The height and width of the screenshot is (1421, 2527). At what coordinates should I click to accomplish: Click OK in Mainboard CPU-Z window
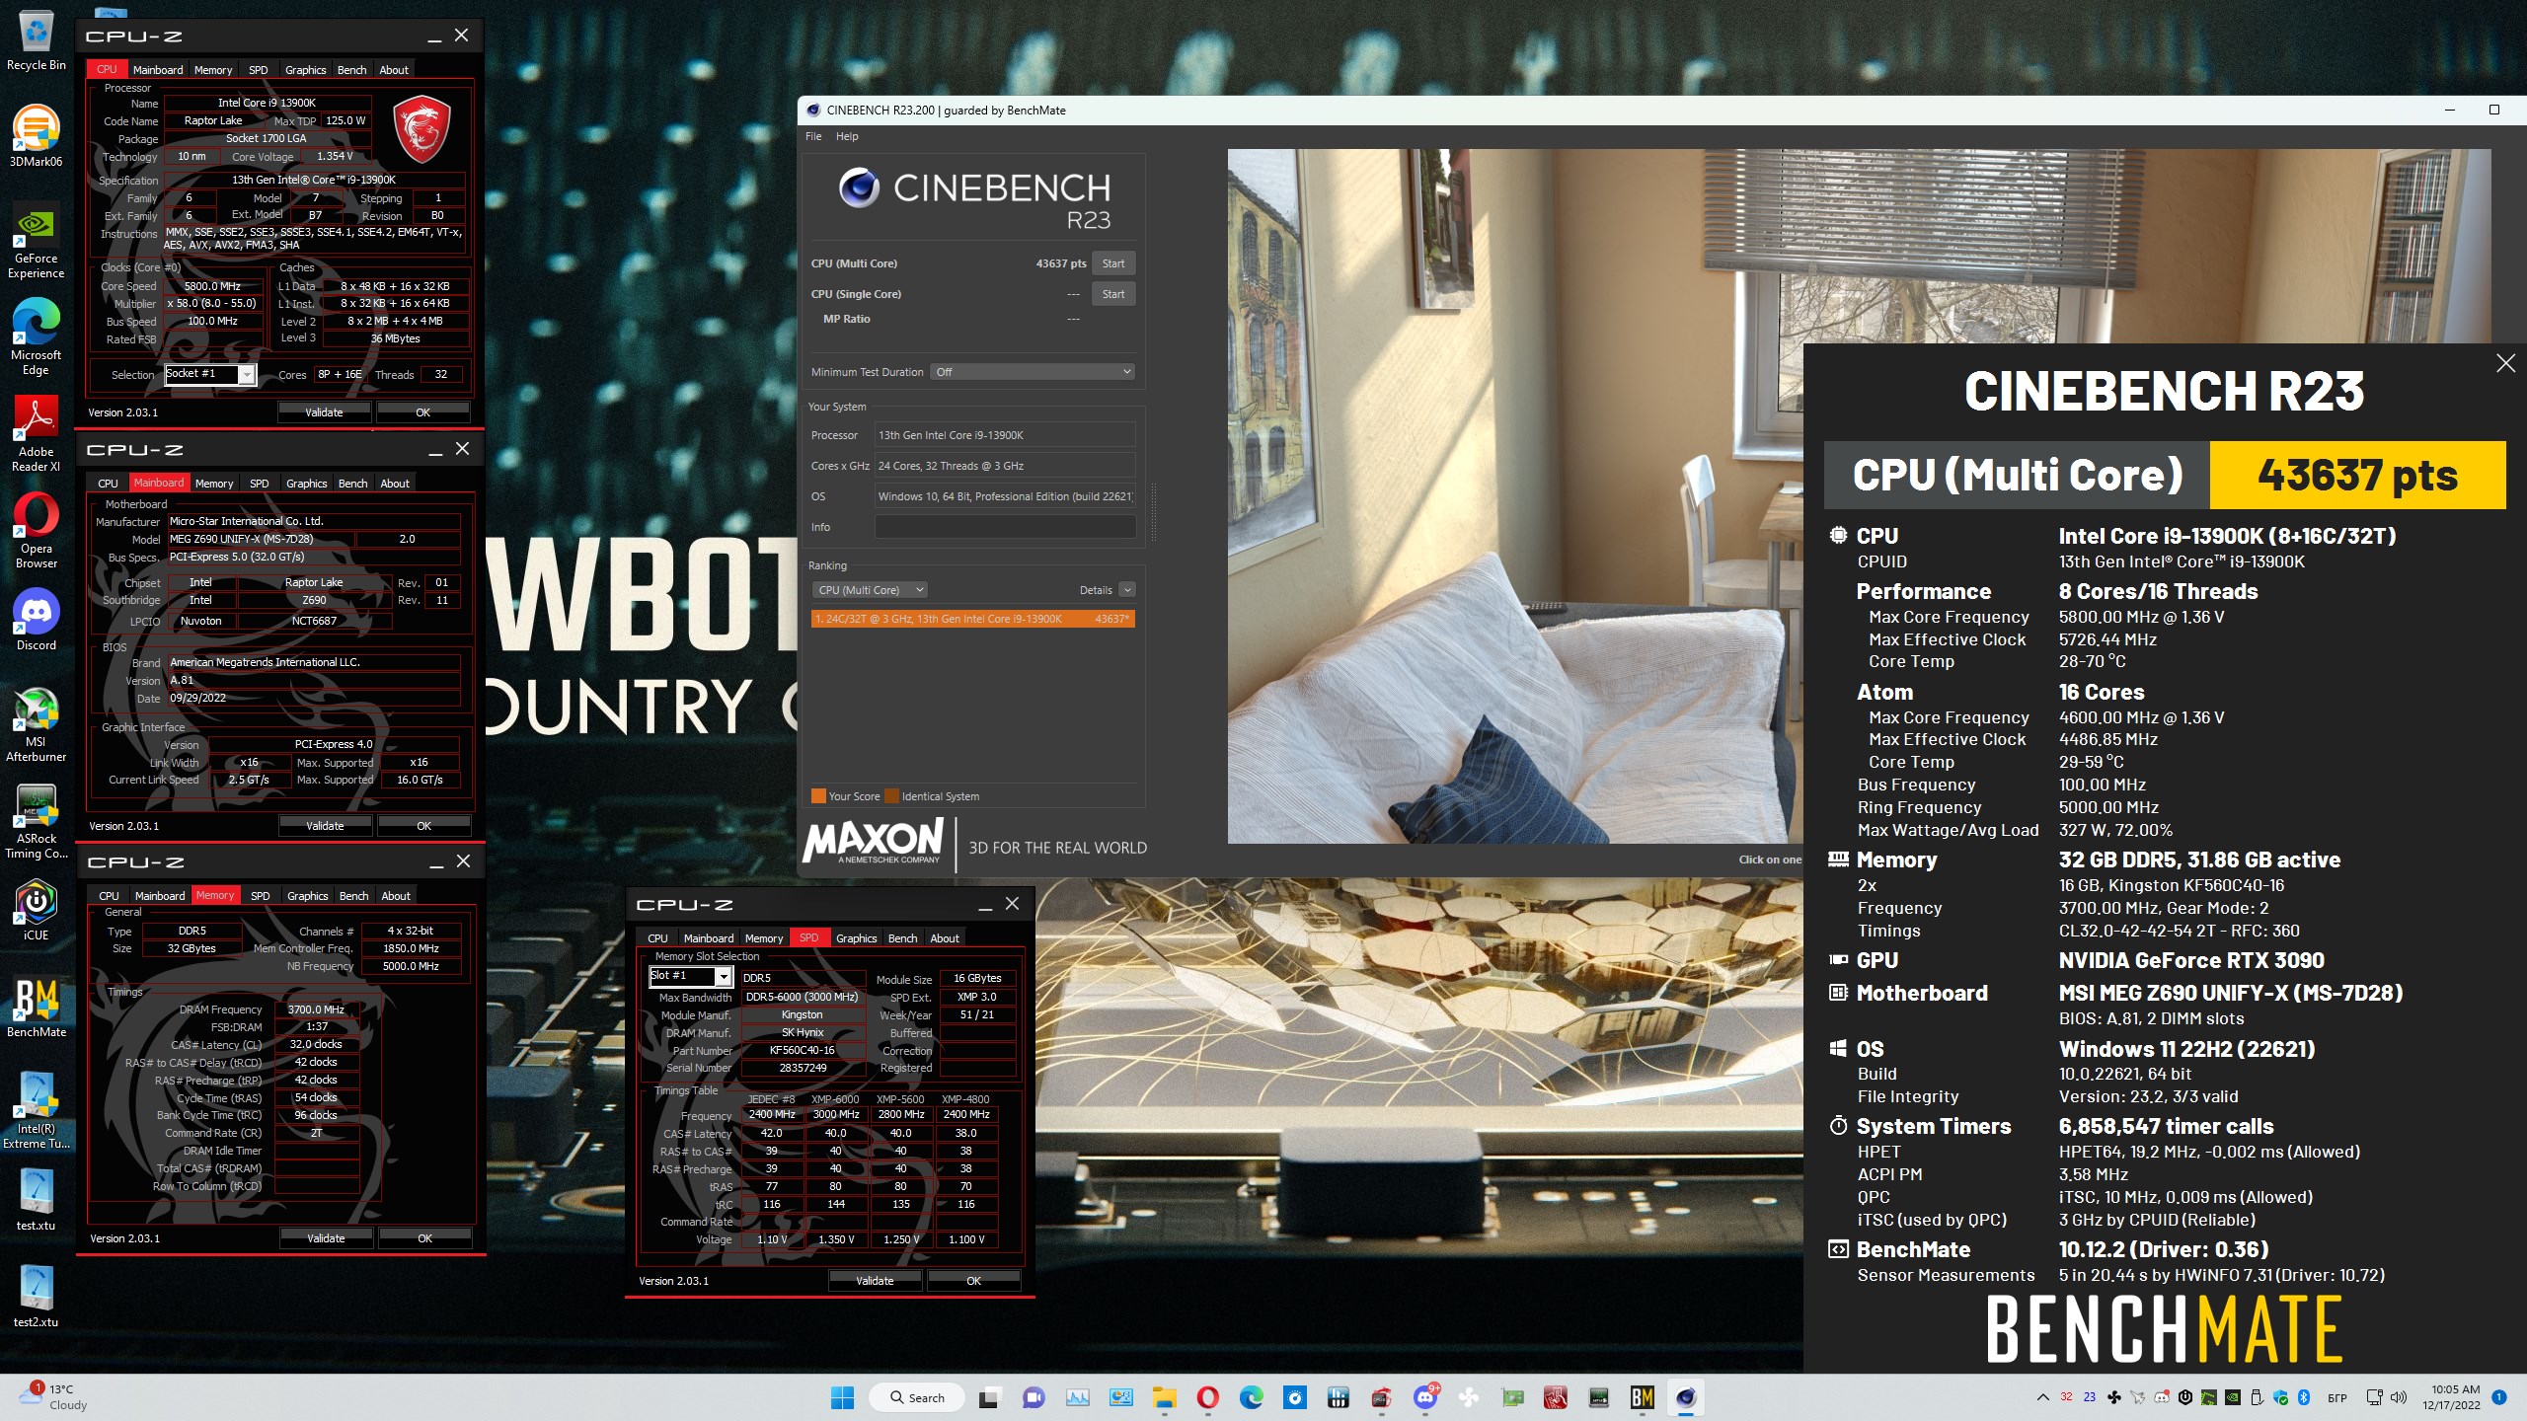tap(423, 826)
